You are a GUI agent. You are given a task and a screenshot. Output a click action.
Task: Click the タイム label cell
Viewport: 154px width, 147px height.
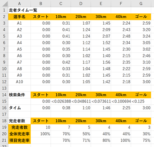click(19, 108)
